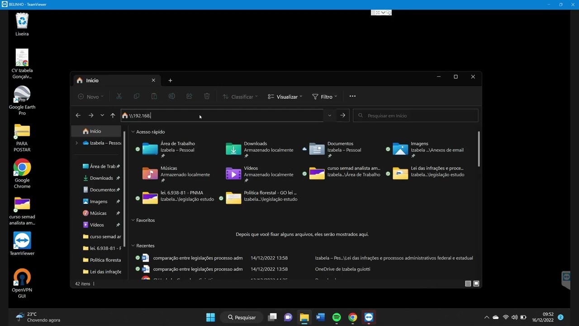Open the Documentos quick access folder

point(340,149)
